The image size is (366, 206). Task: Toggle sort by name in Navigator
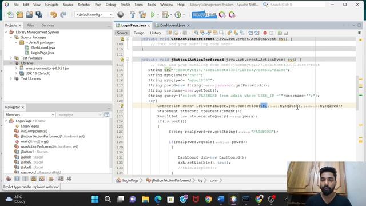coord(61,179)
